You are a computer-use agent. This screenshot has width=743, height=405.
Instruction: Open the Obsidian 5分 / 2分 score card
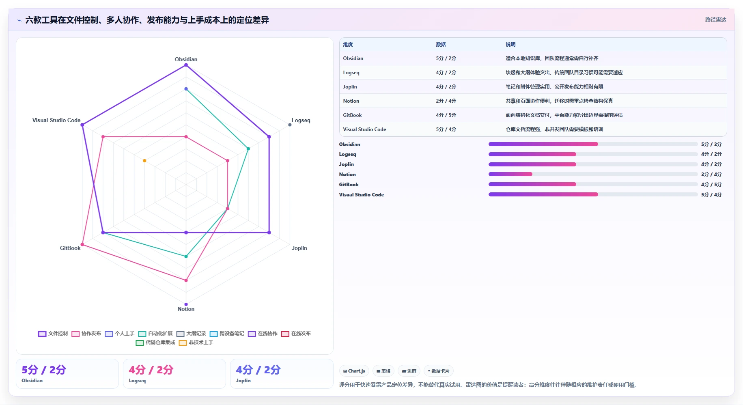pos(67,374)
